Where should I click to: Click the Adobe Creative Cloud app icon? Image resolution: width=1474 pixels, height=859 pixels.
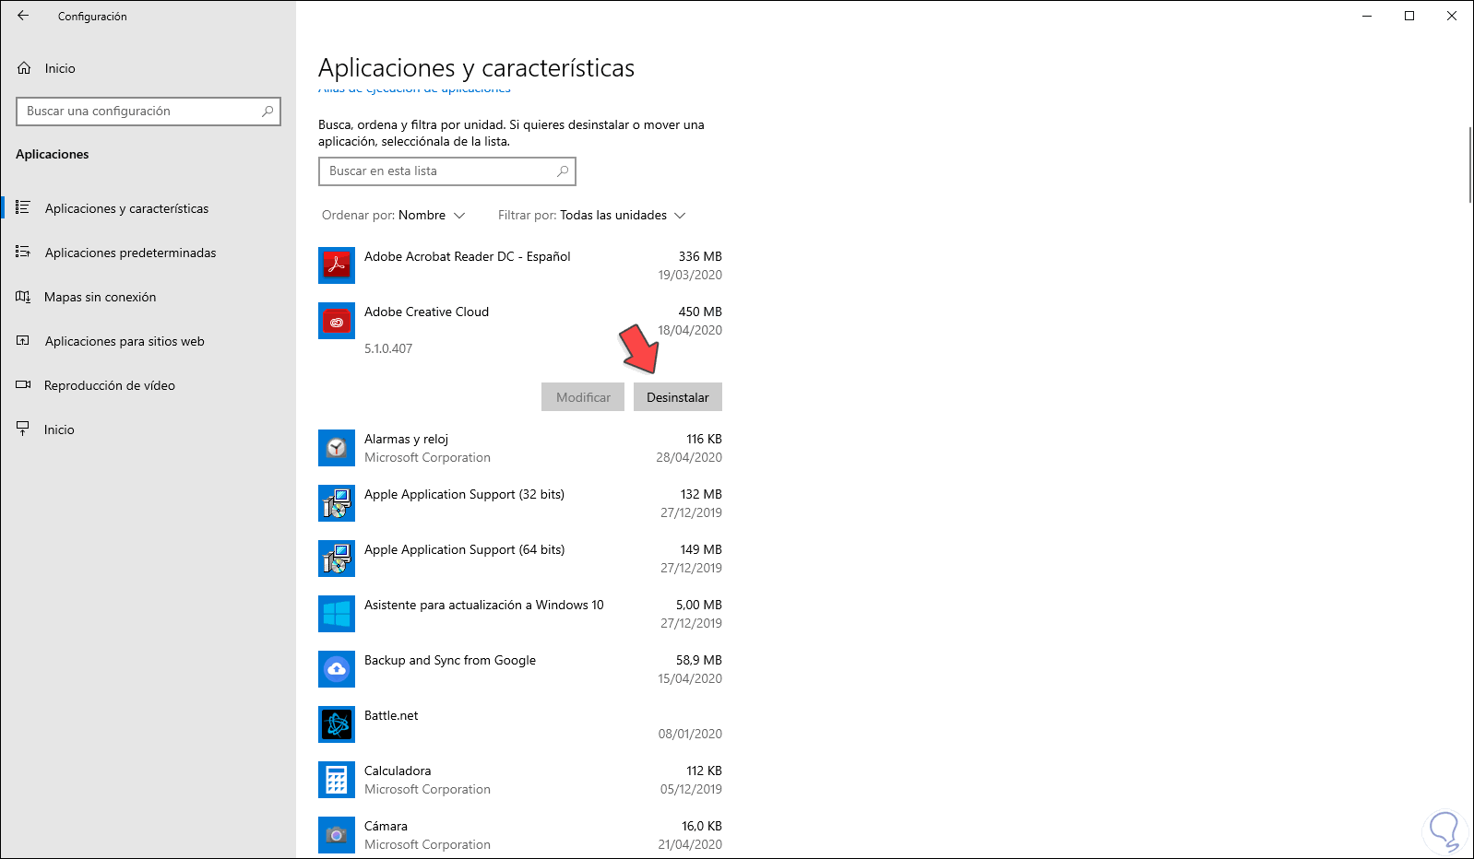click(337, 321)
